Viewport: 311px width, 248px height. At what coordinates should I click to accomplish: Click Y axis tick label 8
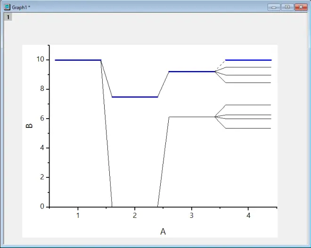point(42,88)
